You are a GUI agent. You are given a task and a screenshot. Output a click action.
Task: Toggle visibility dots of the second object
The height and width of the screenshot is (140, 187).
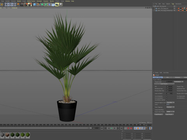pyautogui.click(x=176, y=8)
